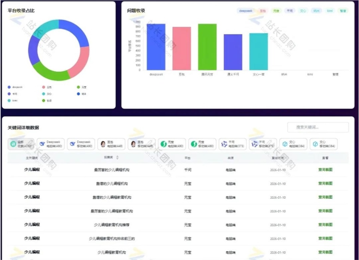The width and height of the screenshot is (359, 260).
Task: Click the green 腾讯元宝 bar in chart
Action: tap(207, 47)
